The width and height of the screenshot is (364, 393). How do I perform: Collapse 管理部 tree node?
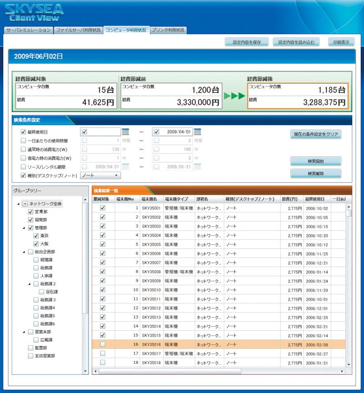(x=24, y=228)
